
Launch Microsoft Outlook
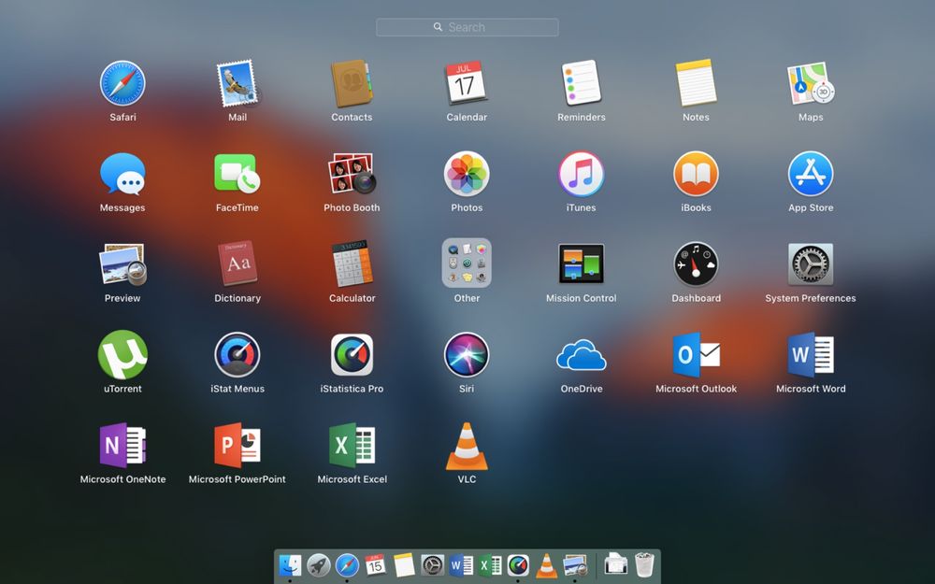[x=696, y=355]
